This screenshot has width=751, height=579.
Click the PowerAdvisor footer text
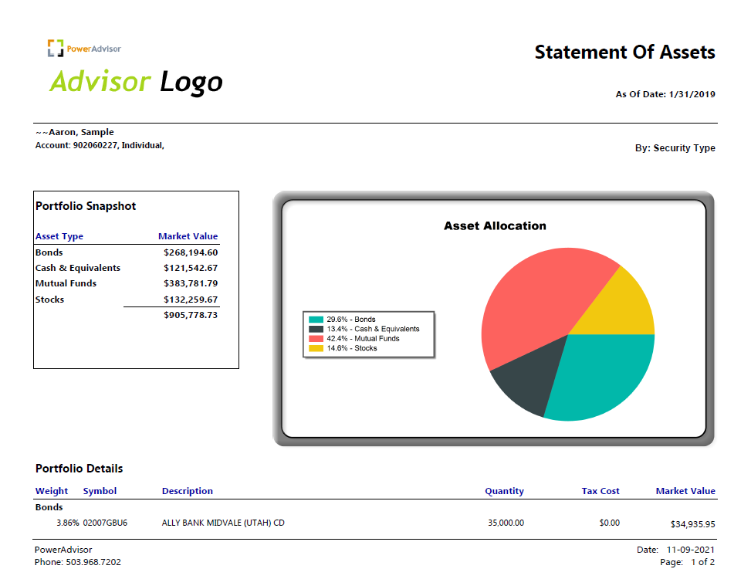click(x=63, y=550)
